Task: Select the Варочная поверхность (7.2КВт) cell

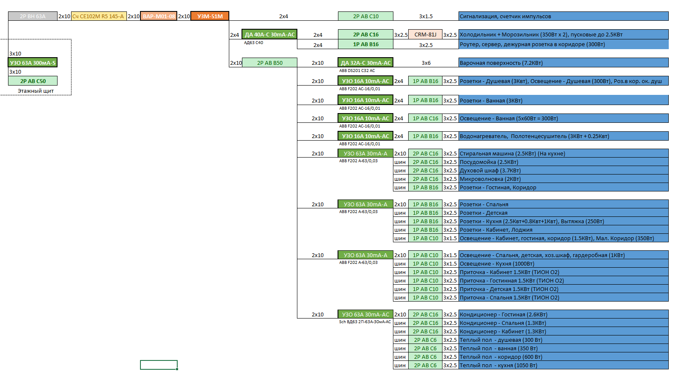Action: 563,63
